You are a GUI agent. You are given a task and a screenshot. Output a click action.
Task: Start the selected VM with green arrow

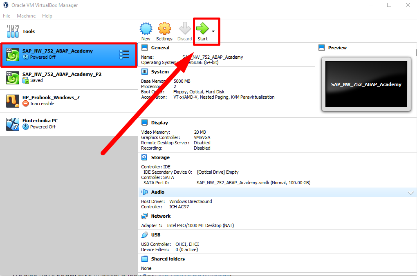202,31
